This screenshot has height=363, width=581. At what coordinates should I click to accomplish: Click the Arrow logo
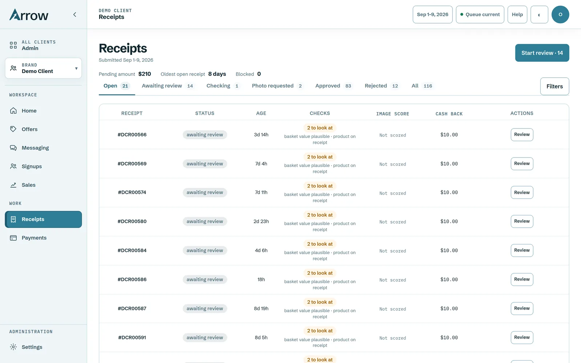click(29, 15)
